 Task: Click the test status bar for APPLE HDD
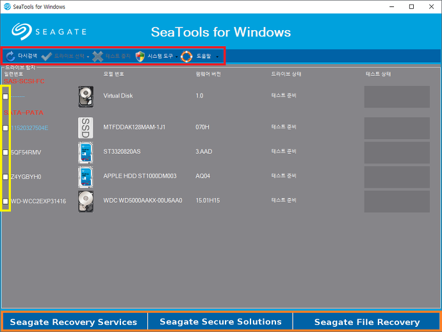[397, 177]
